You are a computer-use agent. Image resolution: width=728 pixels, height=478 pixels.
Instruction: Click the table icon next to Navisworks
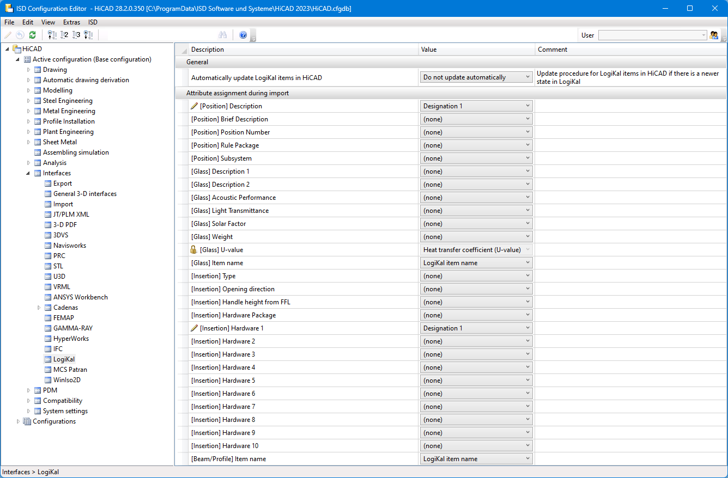(x=48, y=246)
